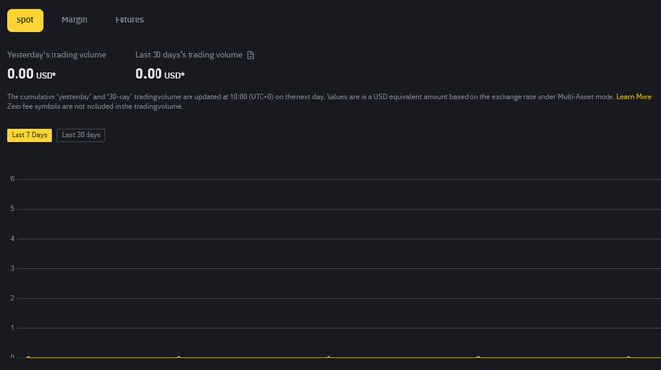Click the 30-day 0.00 USD volume value
Screen dimensions: 661x370
pyautogui.click(x=160, y=74)
